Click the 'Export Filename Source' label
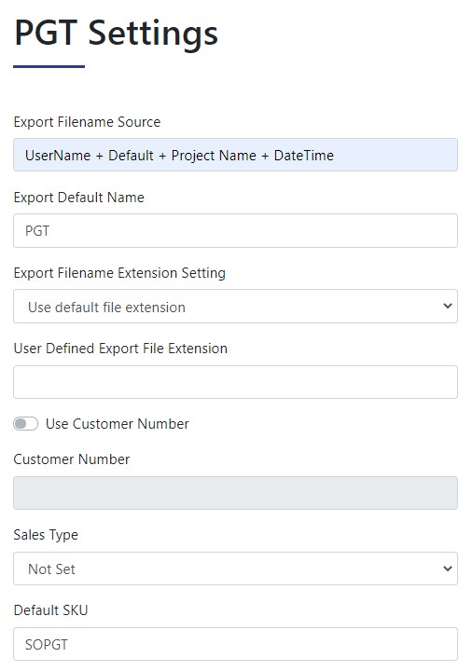This screenshot has width=473, height=671. click(87, 122)
